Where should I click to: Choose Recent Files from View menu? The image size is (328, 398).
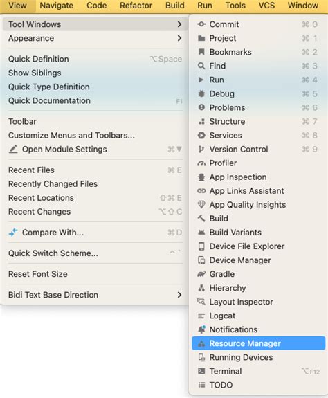[95, 170]
